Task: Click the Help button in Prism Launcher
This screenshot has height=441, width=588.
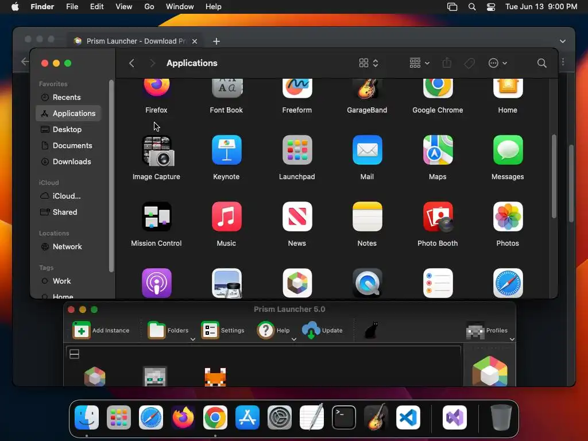Action: point(273,330)
